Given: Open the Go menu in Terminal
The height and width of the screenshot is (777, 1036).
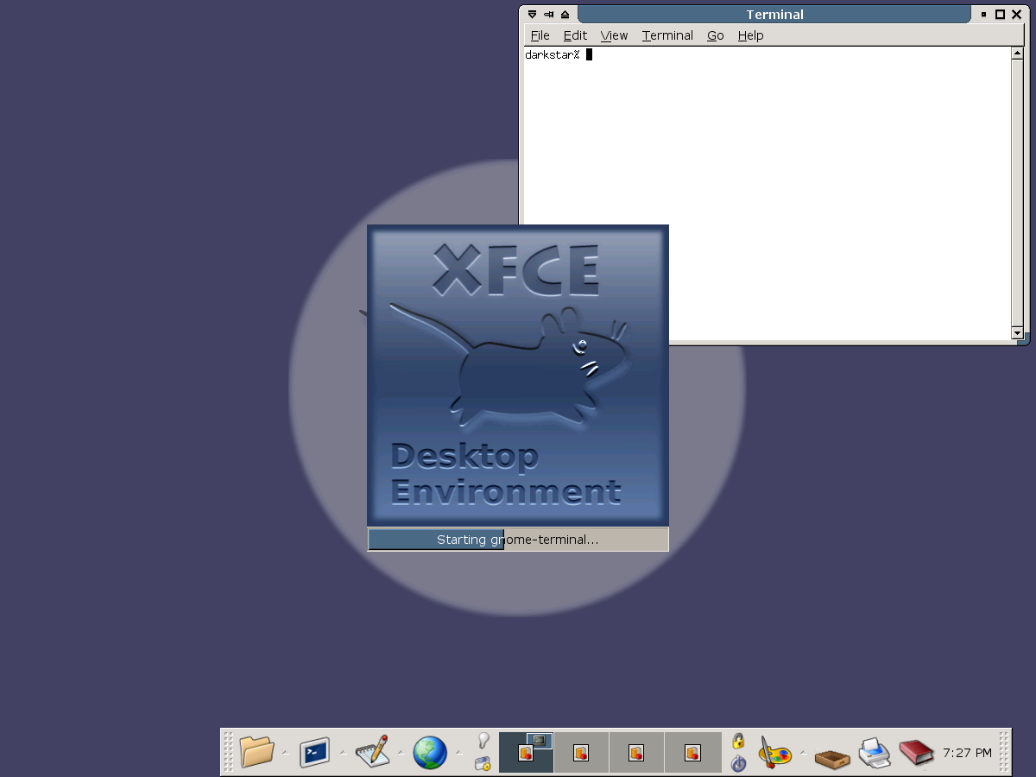Looking at the screenshot, I should pos(715,35).
